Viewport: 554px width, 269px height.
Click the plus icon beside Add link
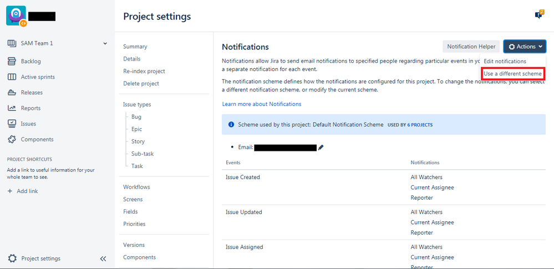point(9,191)
